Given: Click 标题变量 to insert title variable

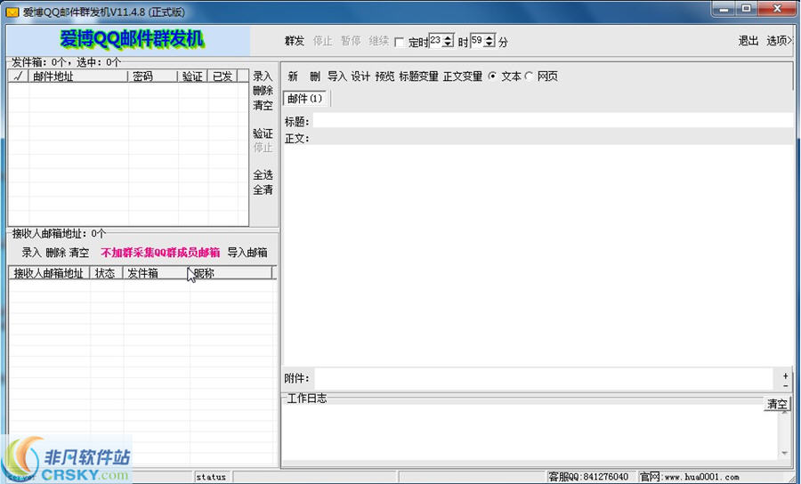Looking at the screenshot, I should [418, 77].
